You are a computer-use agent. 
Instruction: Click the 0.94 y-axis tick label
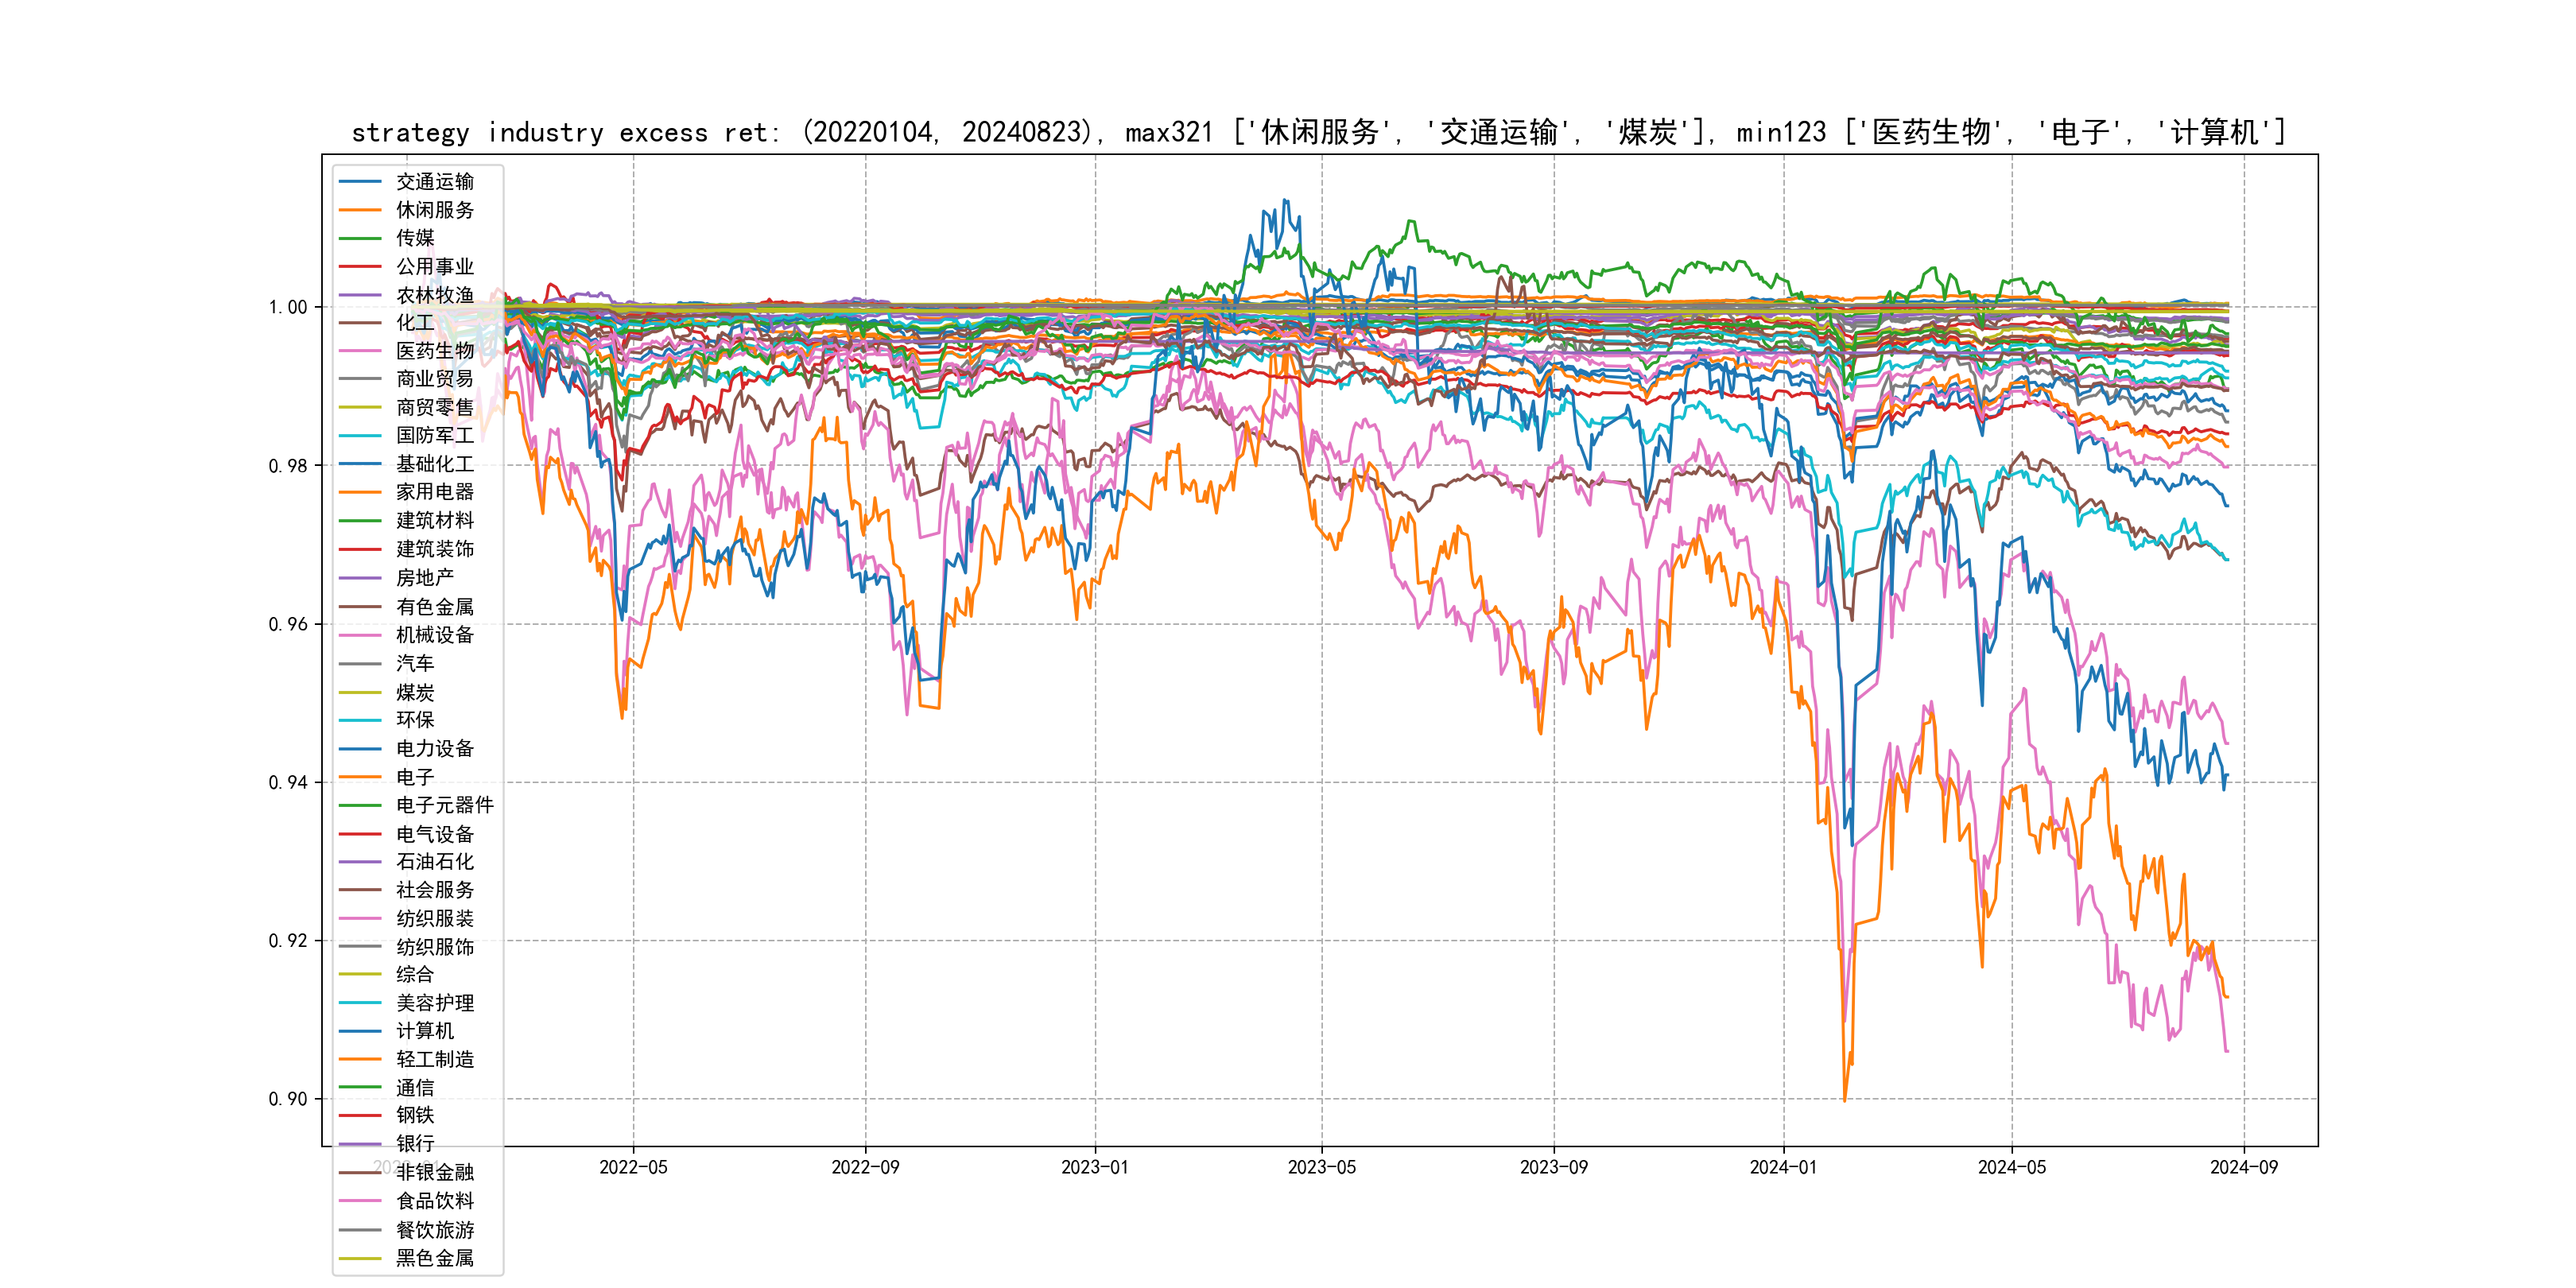coord(288,783)
